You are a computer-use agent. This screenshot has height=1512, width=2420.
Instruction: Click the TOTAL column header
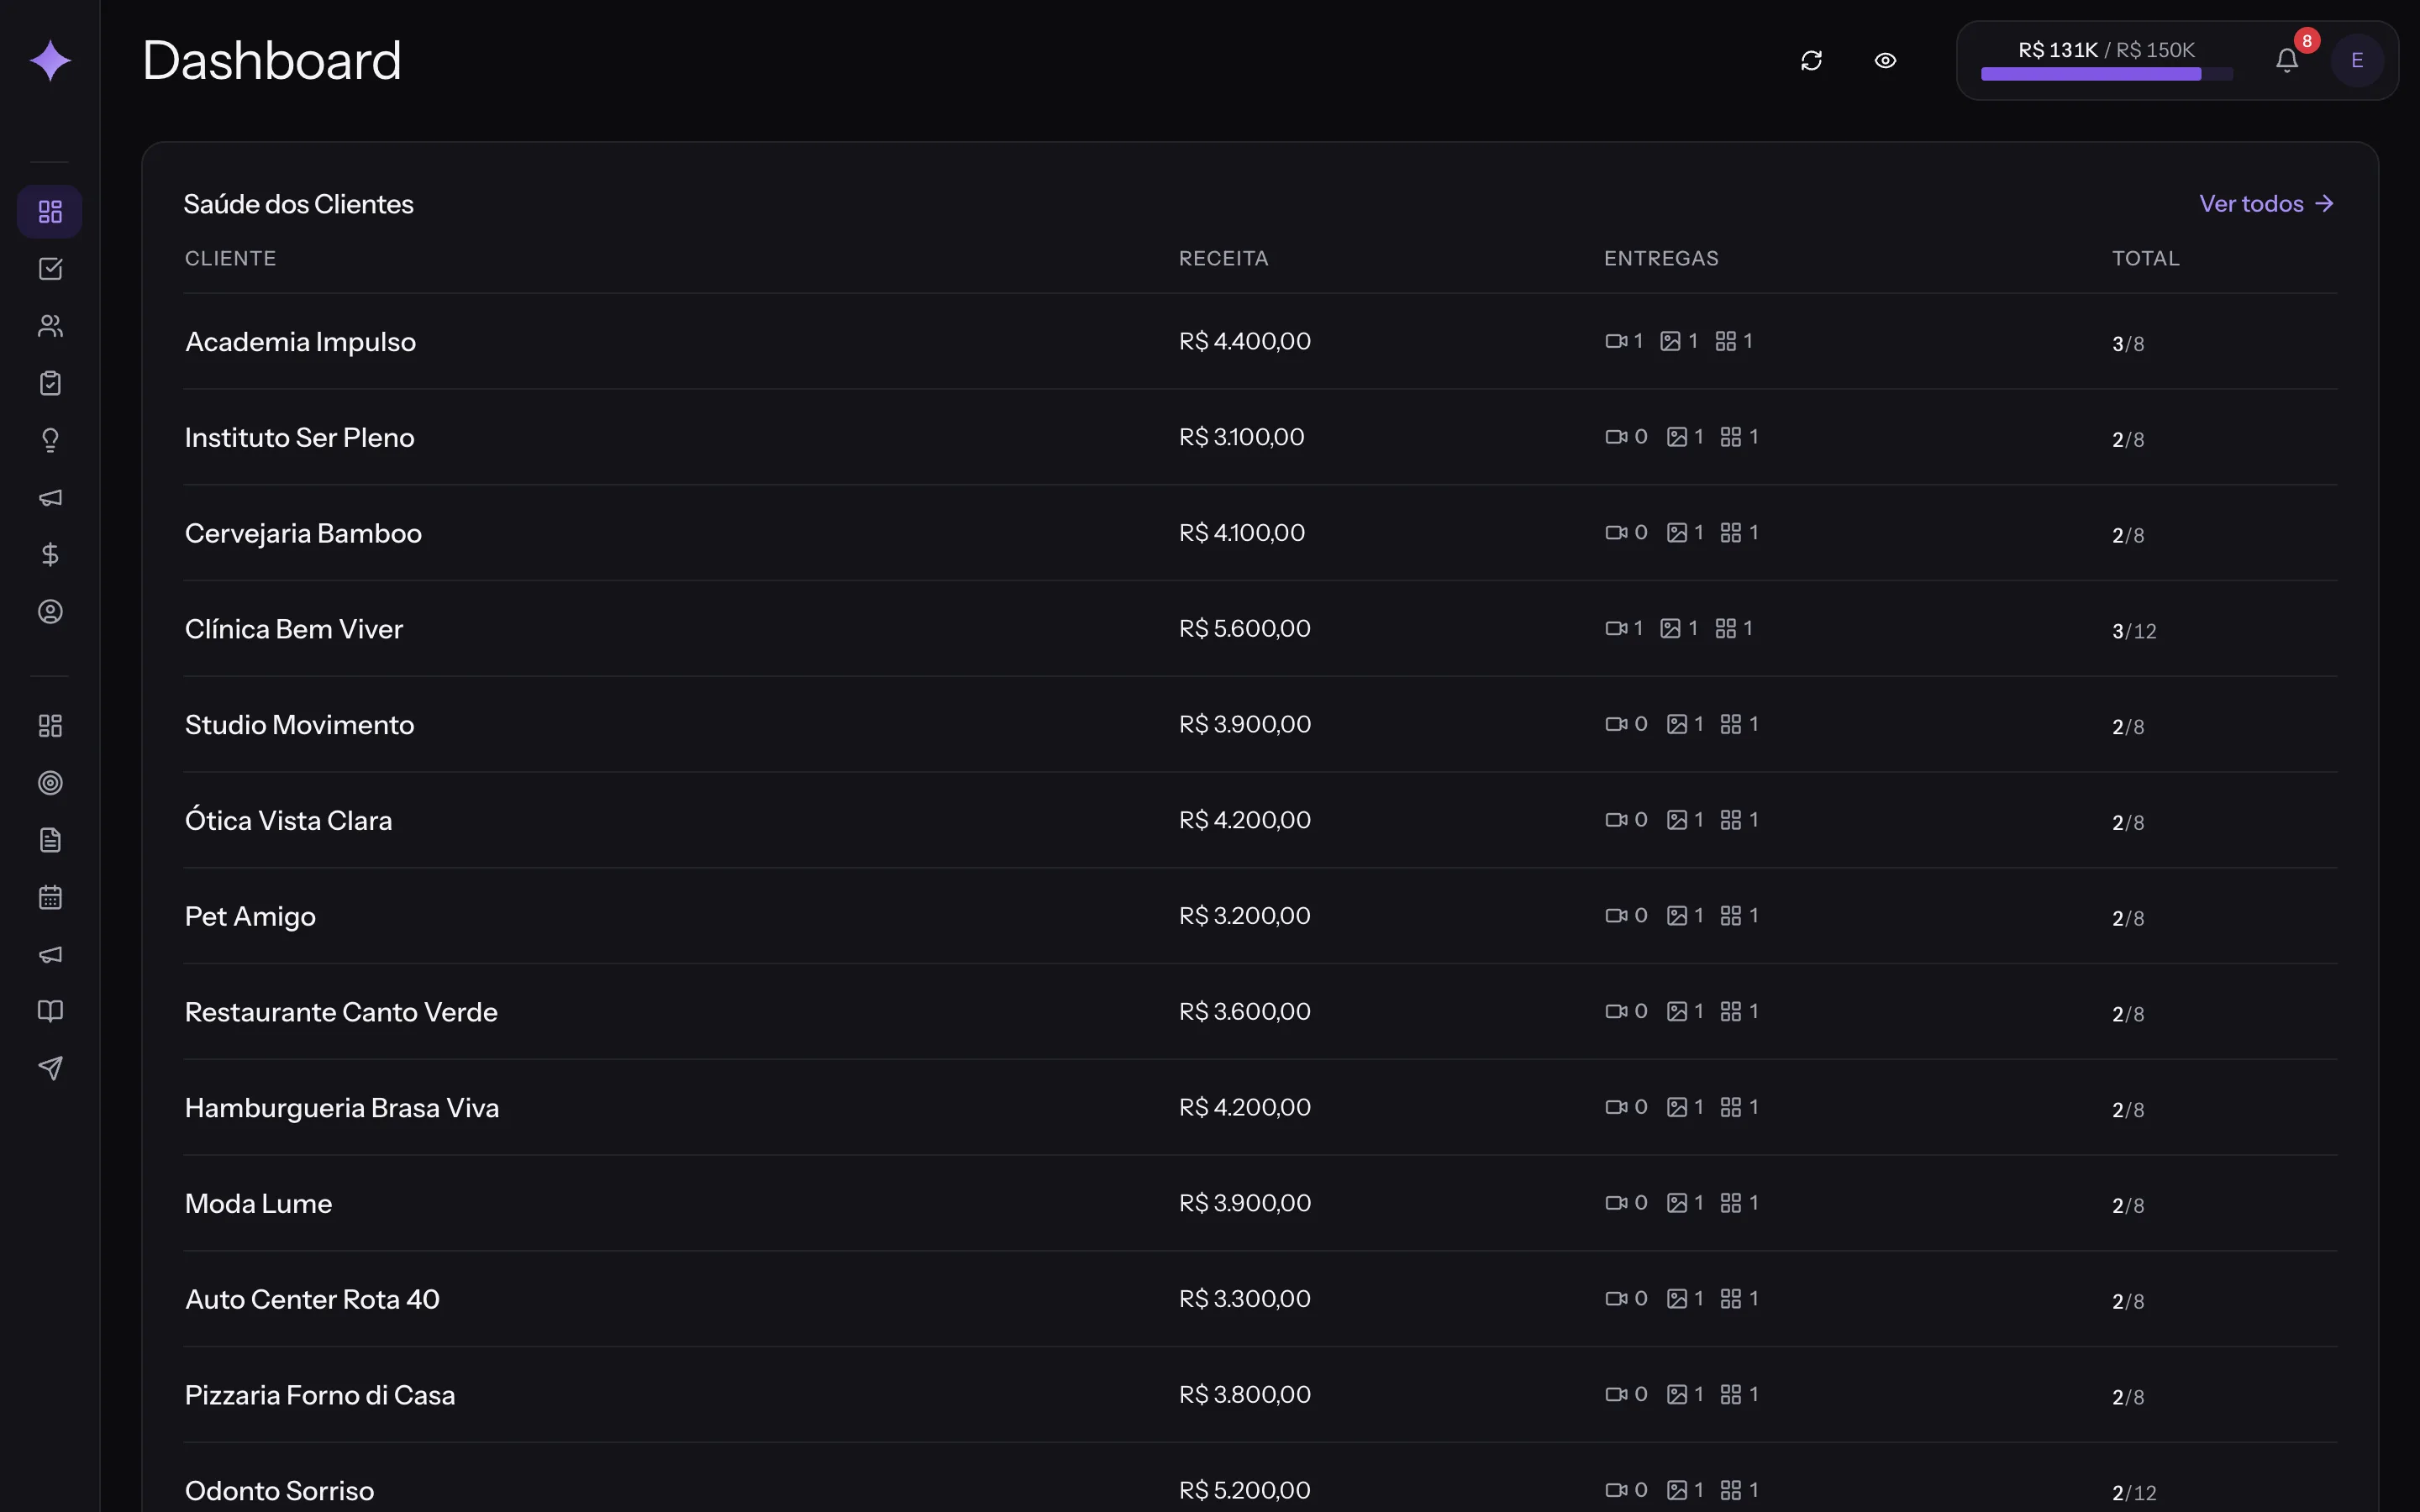coord(2145,258)
